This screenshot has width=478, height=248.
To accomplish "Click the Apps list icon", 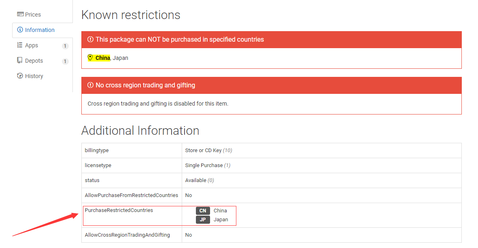I will [20, 45].
